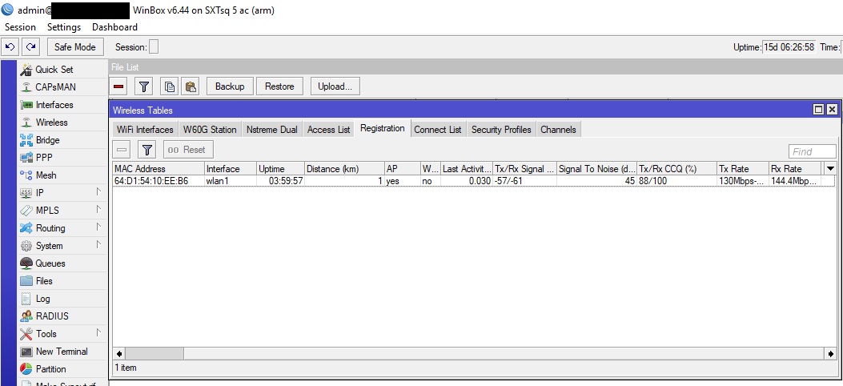
Task: Open the Dashboard menu
Action: pos(114,27)
